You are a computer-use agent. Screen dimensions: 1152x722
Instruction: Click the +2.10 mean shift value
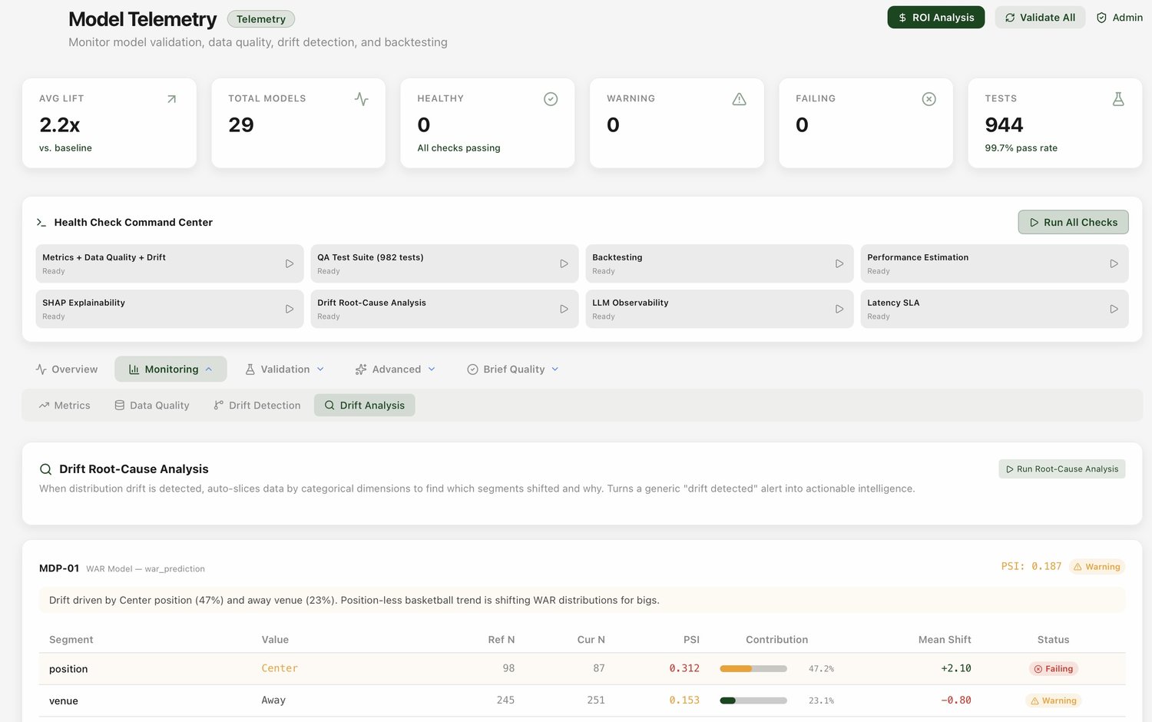956,668
